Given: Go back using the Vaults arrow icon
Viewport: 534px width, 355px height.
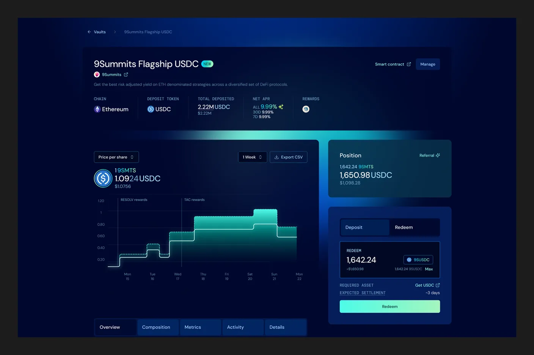Looking at the screenshot, I should click(x=89, y=32).
